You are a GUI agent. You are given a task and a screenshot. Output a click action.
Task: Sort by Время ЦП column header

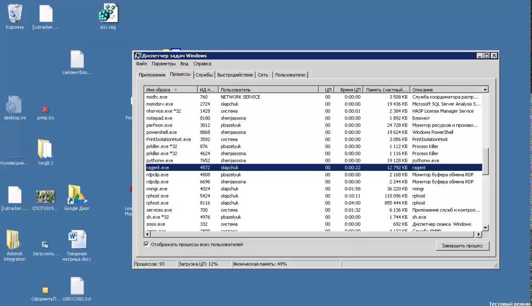(348, 90)
